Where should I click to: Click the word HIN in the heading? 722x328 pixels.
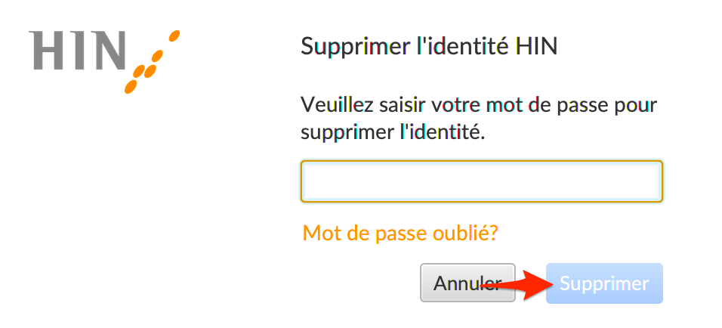[536, 47]
